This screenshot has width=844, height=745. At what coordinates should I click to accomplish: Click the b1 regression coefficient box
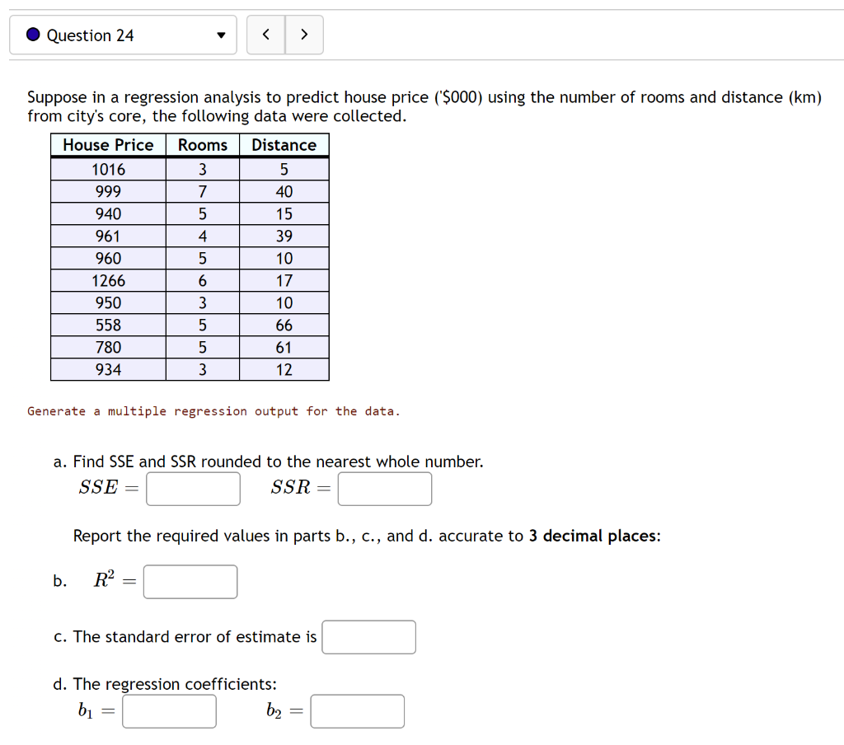click(x=169, y=710)
